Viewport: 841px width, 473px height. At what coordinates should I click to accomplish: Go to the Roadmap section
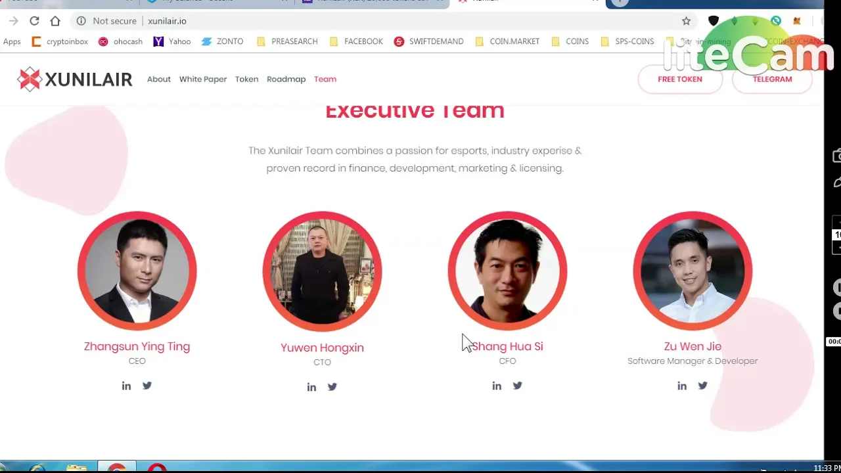click(286, 79)
